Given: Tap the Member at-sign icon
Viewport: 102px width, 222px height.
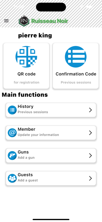Looking at the screenshot, I should click(12, 133).
